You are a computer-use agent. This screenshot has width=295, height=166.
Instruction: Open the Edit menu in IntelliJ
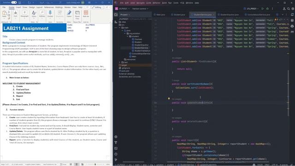click(x=127, y=3)
